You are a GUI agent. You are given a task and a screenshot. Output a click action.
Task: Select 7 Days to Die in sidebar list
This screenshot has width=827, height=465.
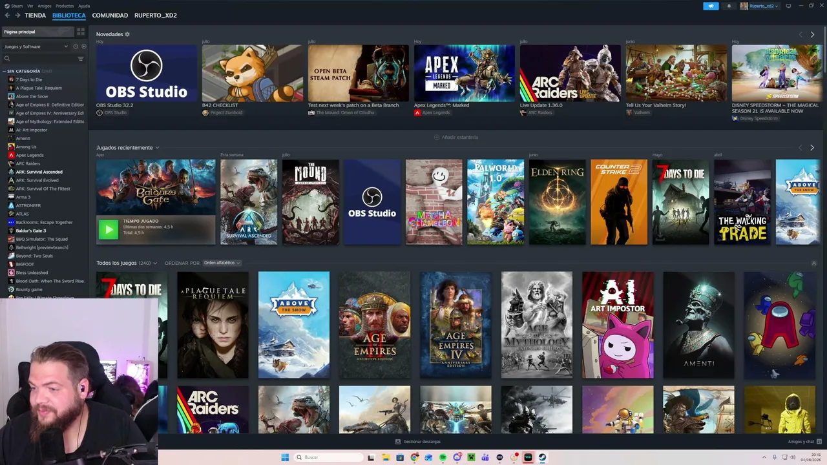point(29,79)
